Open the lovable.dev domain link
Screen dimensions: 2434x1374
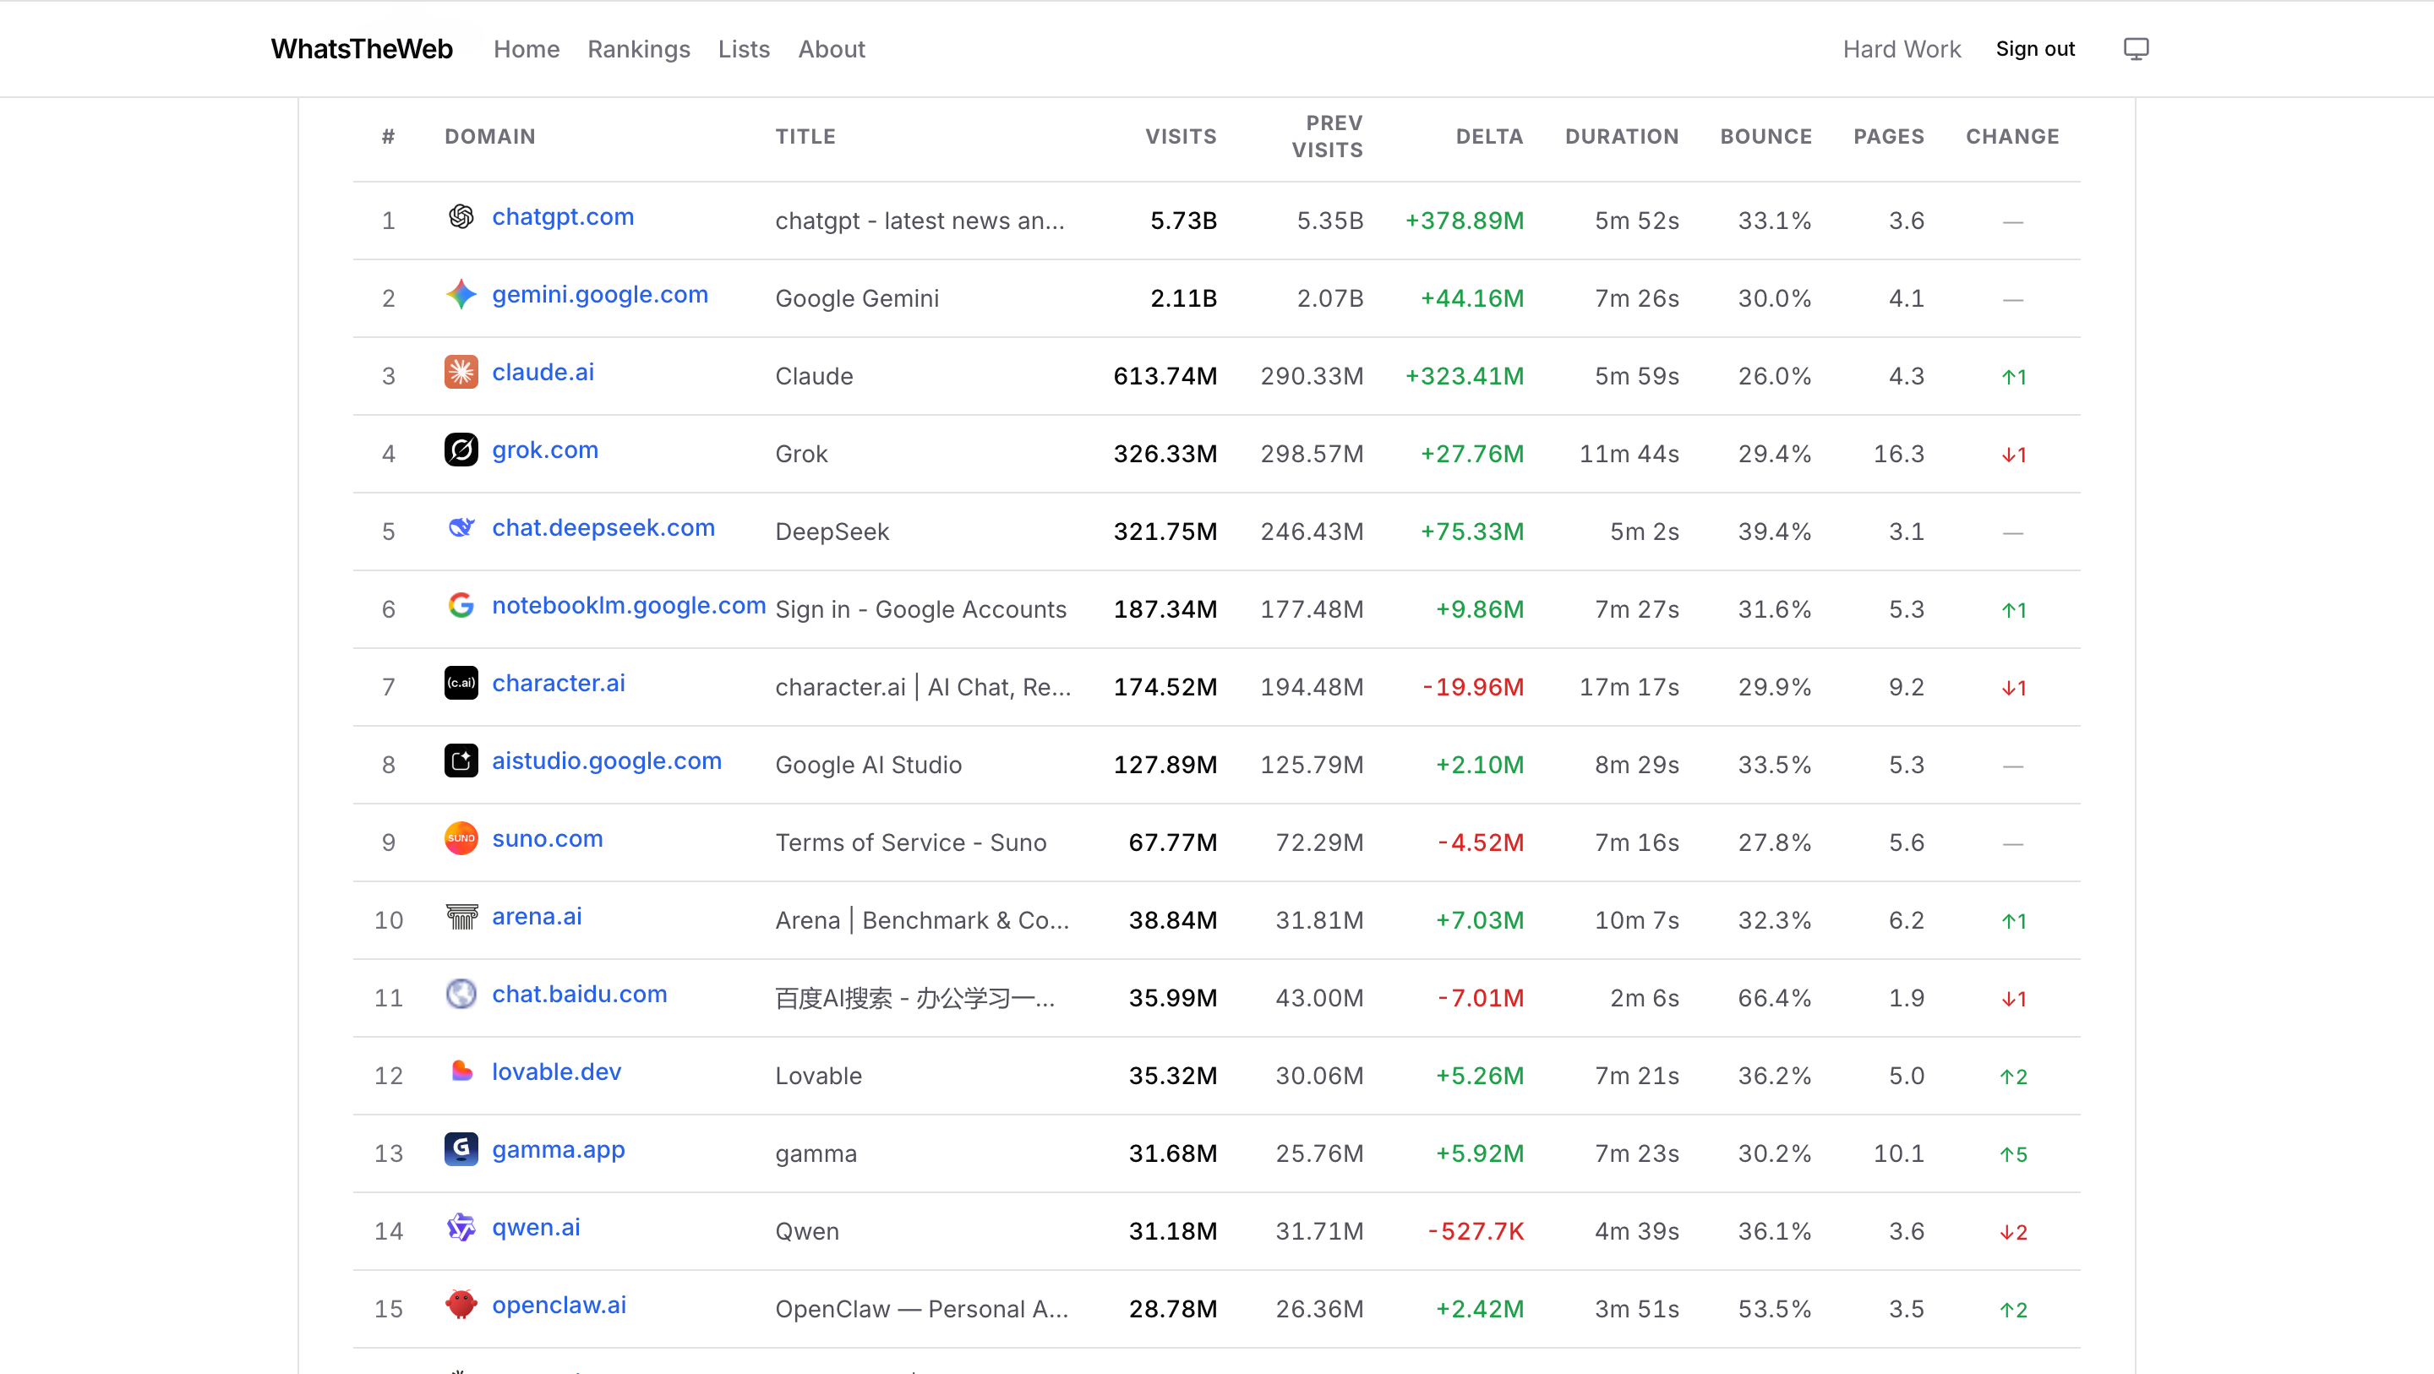click(557, 1071)
